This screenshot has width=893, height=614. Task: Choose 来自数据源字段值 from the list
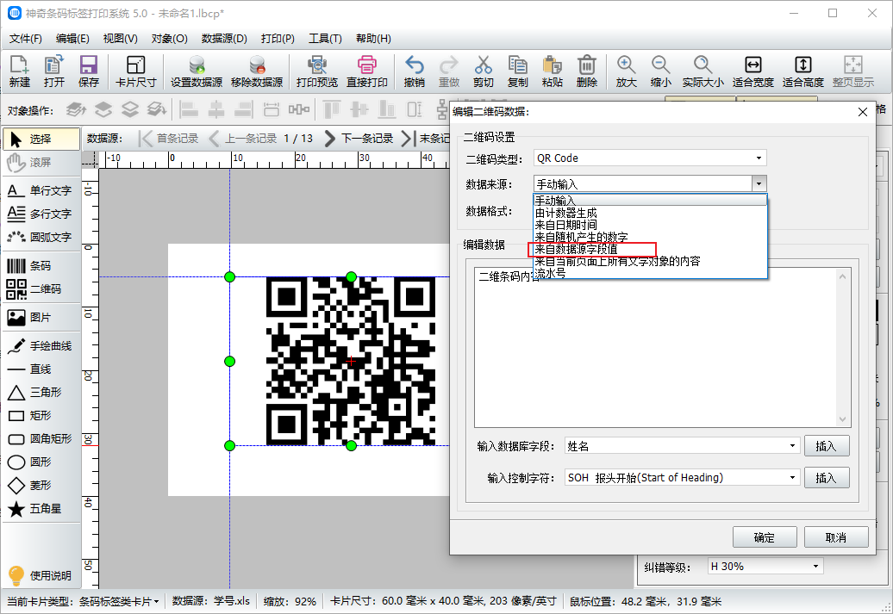(651, 249)
